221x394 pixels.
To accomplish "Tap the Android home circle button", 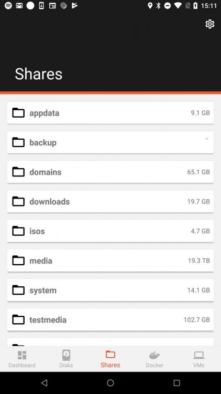I will (110, 382).
